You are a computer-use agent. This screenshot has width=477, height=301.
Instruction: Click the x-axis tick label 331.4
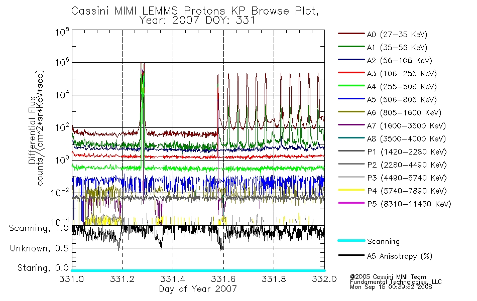coord(173,279)
